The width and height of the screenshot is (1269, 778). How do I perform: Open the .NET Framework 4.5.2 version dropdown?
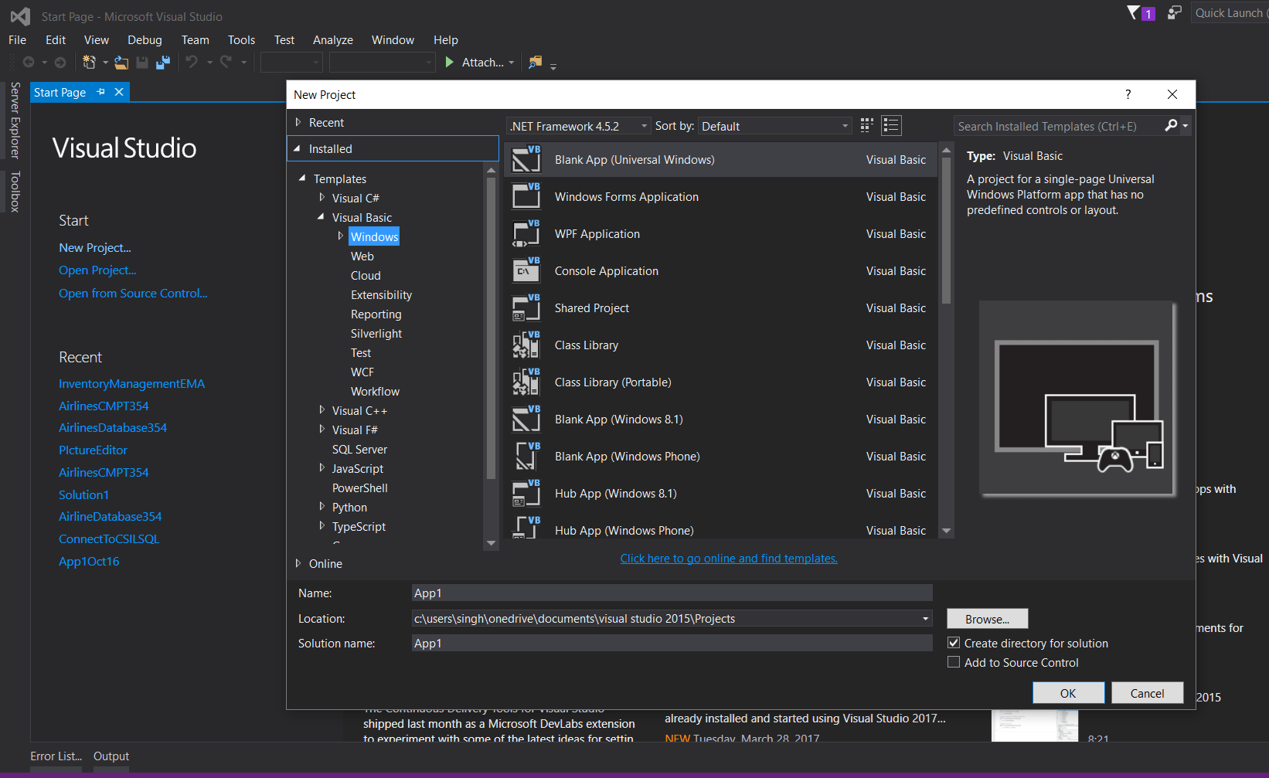pos(579,126)
